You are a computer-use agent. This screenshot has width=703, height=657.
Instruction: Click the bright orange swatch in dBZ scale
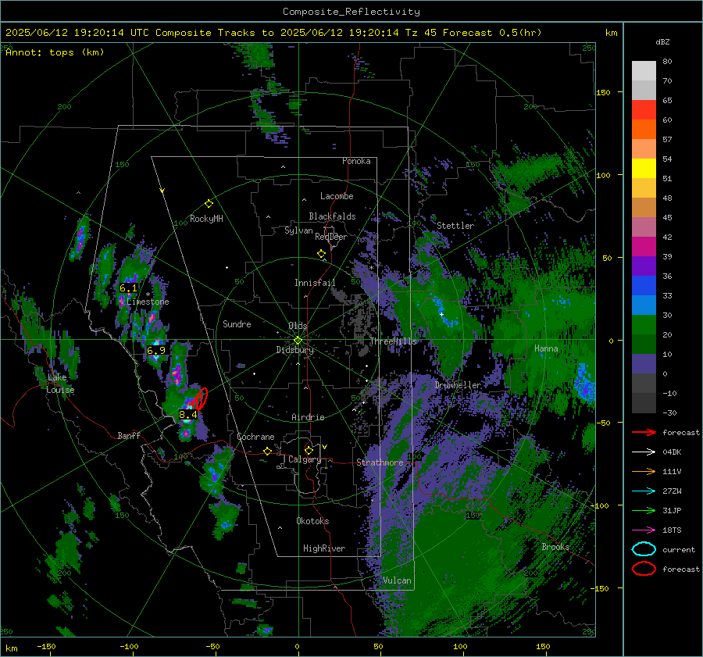click(x=644, y=129)
